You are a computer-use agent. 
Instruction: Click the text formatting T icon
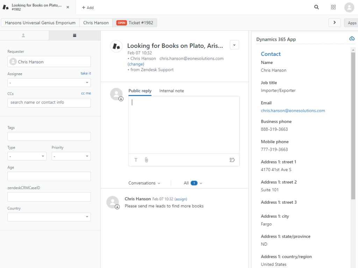(x=136, y=160)
